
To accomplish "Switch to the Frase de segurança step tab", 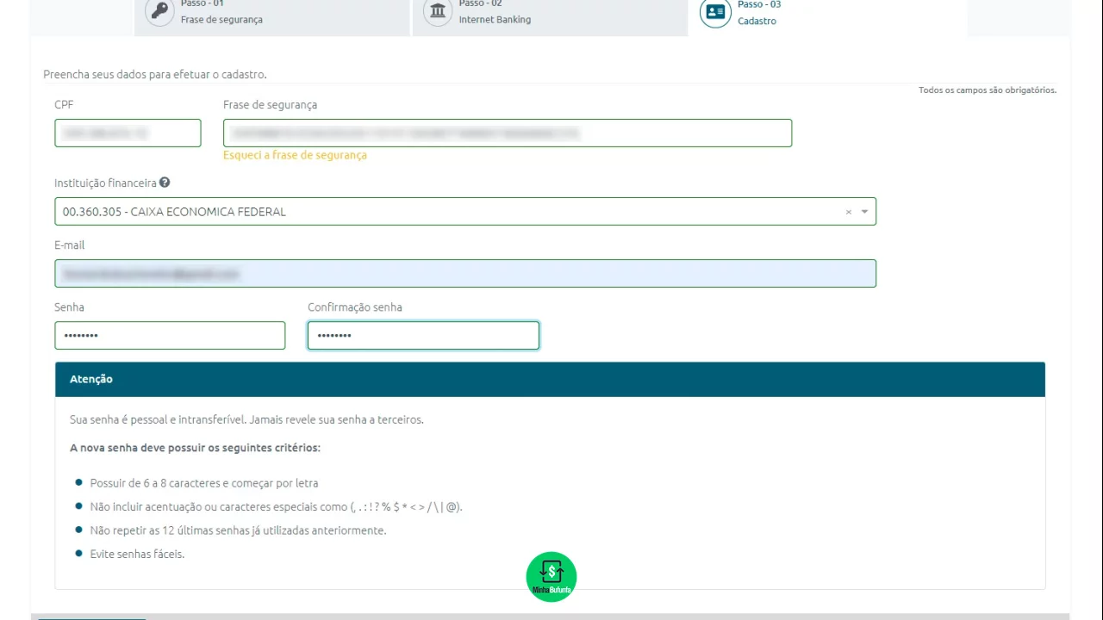I will tap(271, 15).
